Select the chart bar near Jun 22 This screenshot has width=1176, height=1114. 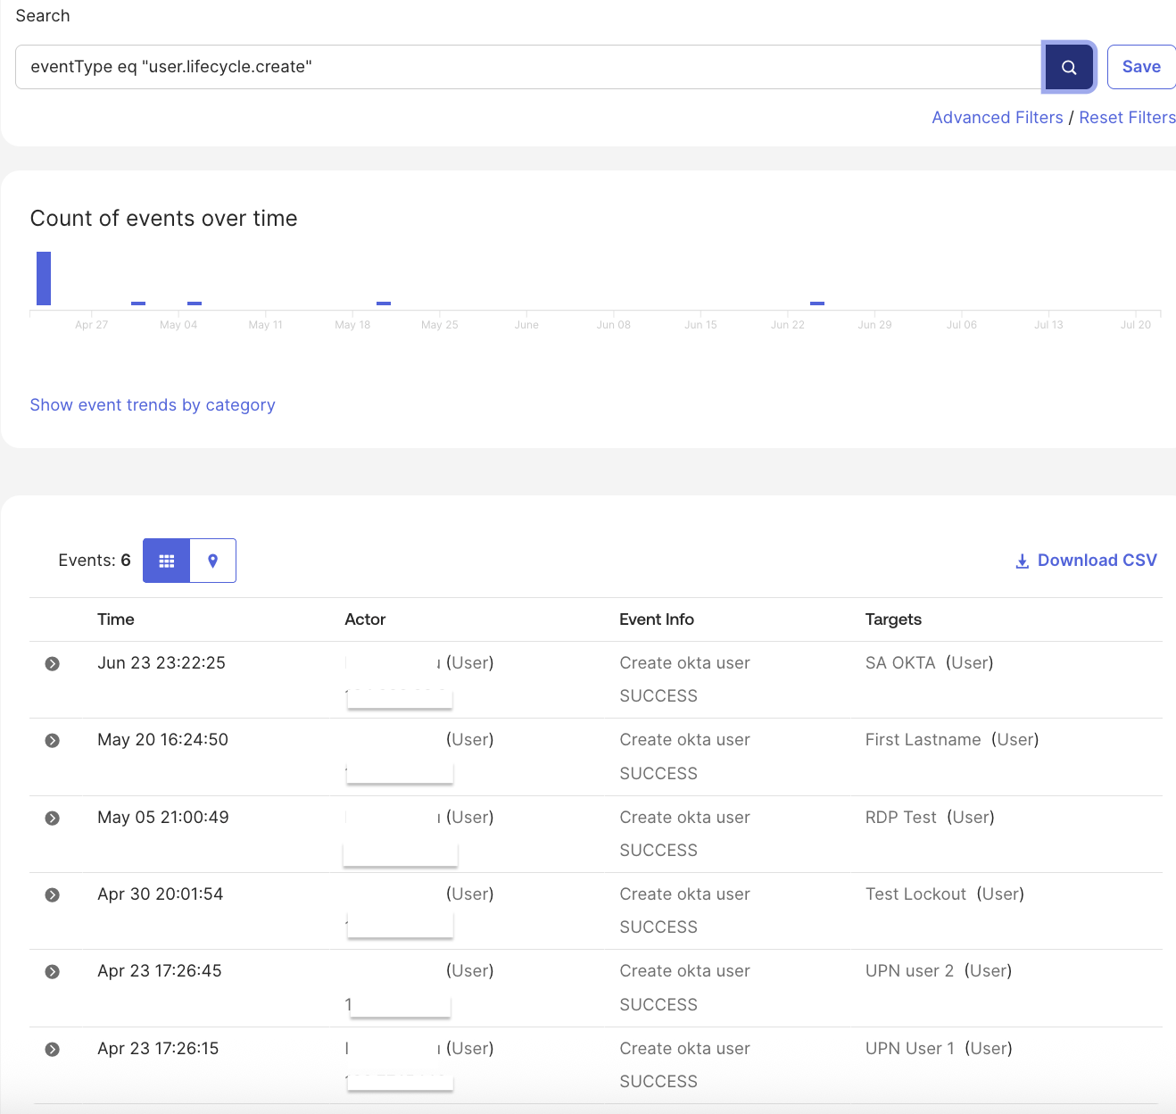816,303
